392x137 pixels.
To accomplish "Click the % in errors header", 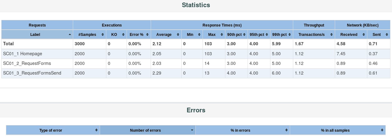I will click(x=243, y=130).
